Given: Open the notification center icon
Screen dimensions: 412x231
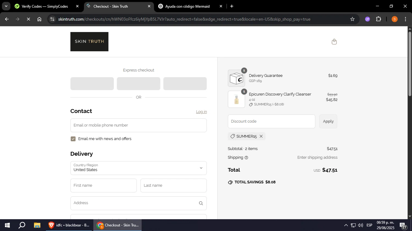Looking at the screenshot, I should click(403, 226).
